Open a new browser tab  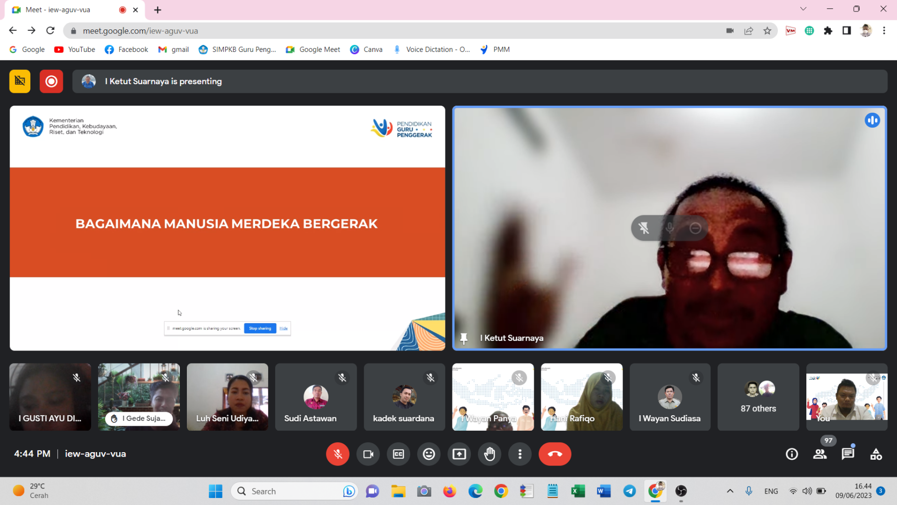coord(157,10)
